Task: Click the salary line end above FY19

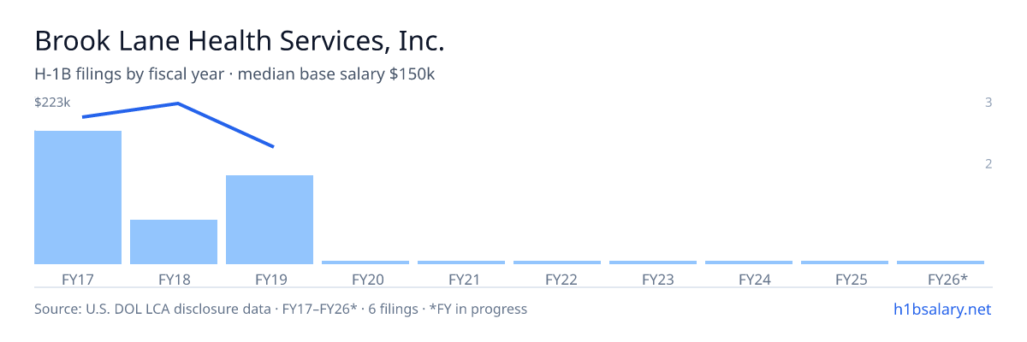Action: pyautogui.click(x=273, y=147)
